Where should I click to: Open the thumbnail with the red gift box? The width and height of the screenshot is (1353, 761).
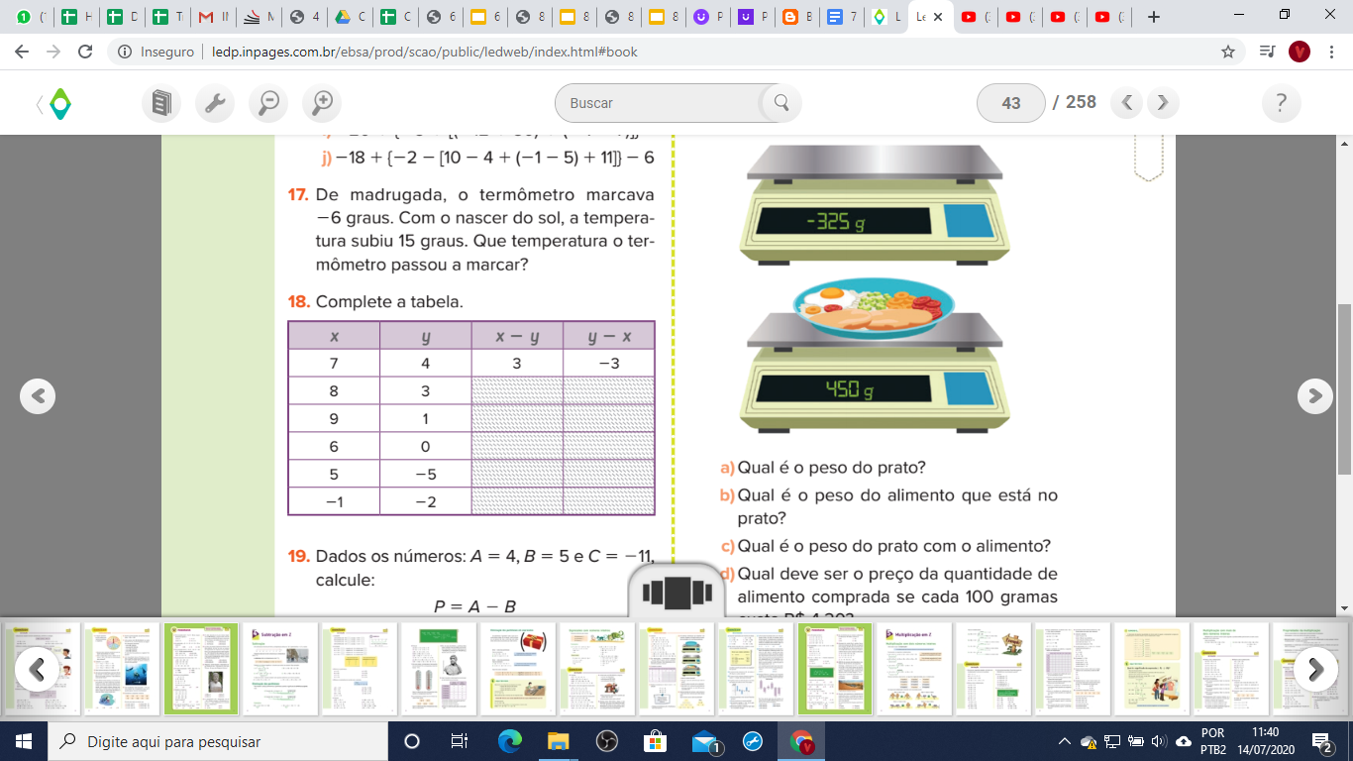(518, 669)
